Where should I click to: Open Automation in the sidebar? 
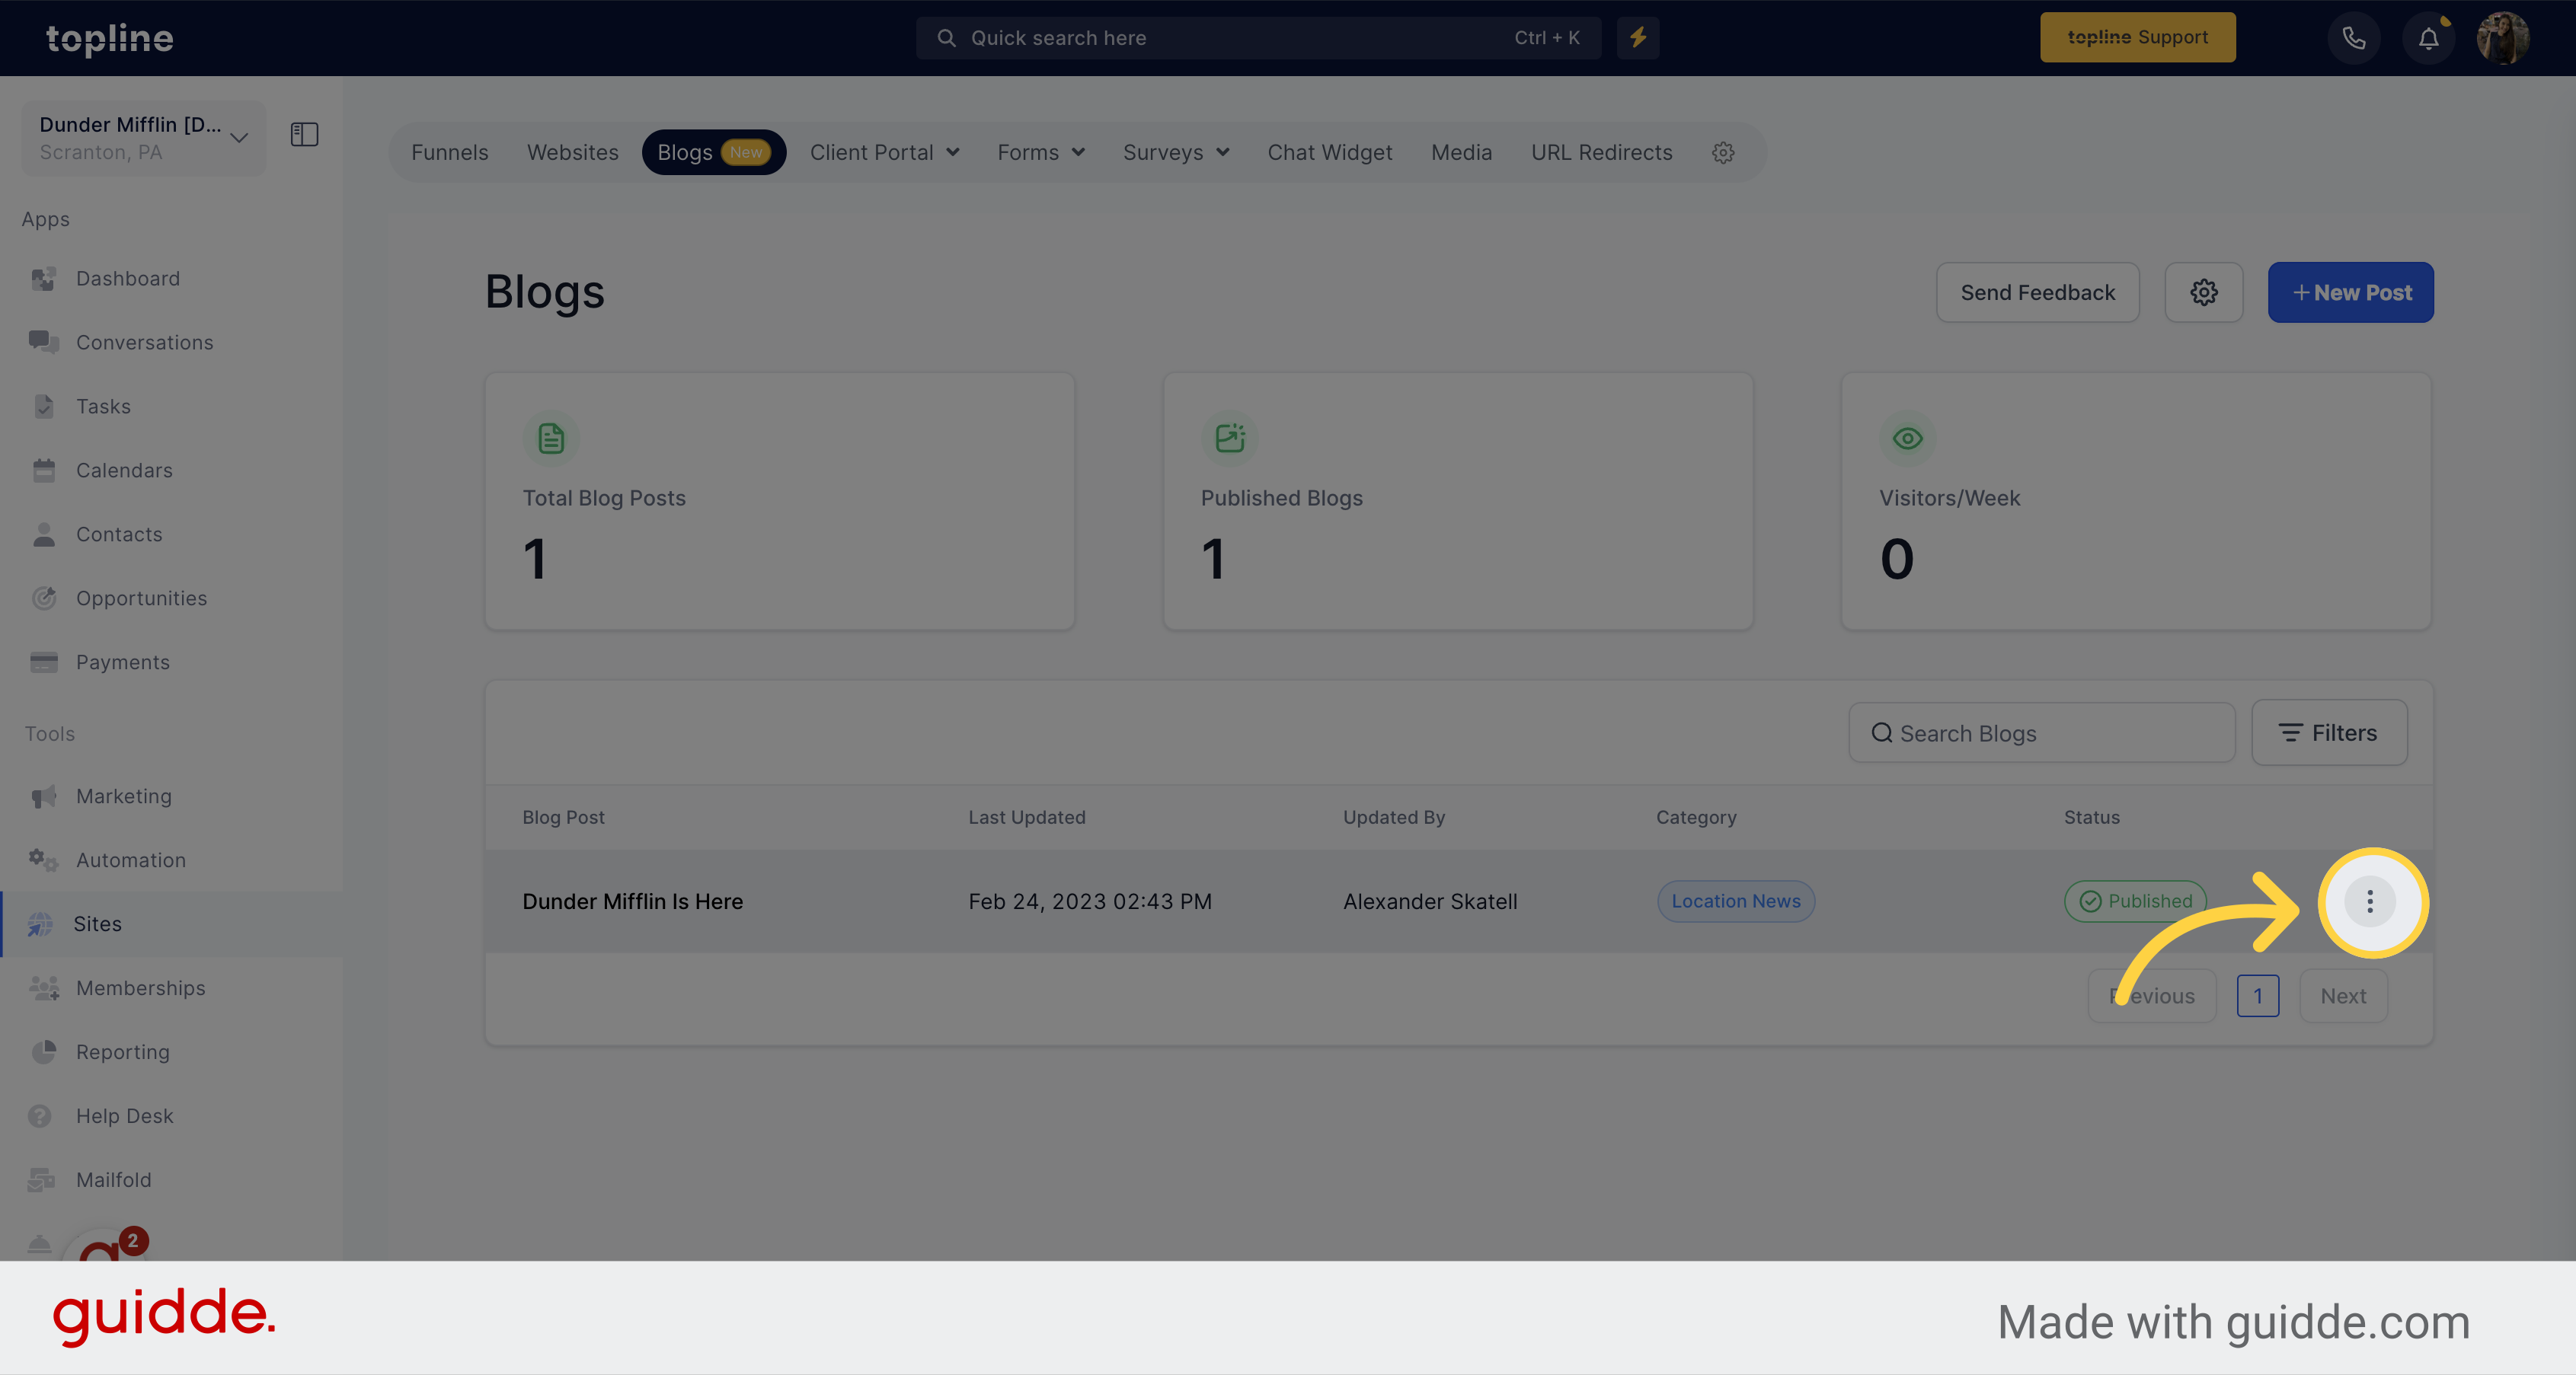[131, 860]
